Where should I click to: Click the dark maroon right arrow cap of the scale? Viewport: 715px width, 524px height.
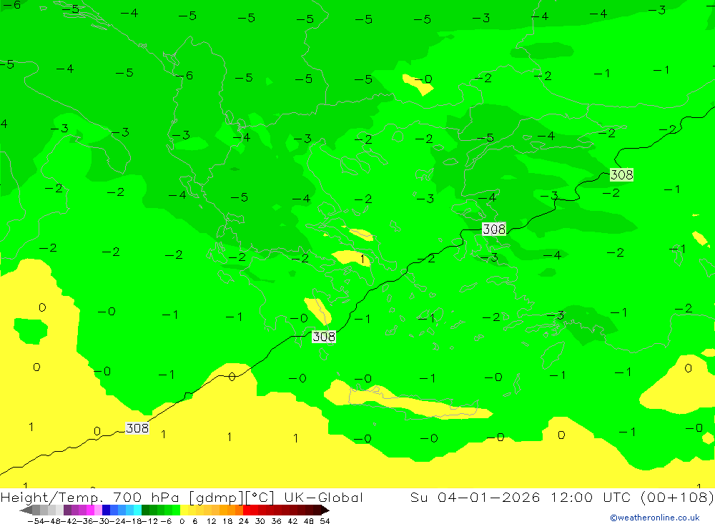(x=325, y=510)
